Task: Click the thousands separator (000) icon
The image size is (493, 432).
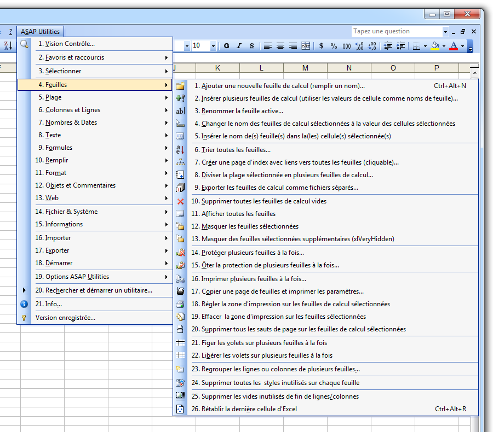Action: pos(347,46)
